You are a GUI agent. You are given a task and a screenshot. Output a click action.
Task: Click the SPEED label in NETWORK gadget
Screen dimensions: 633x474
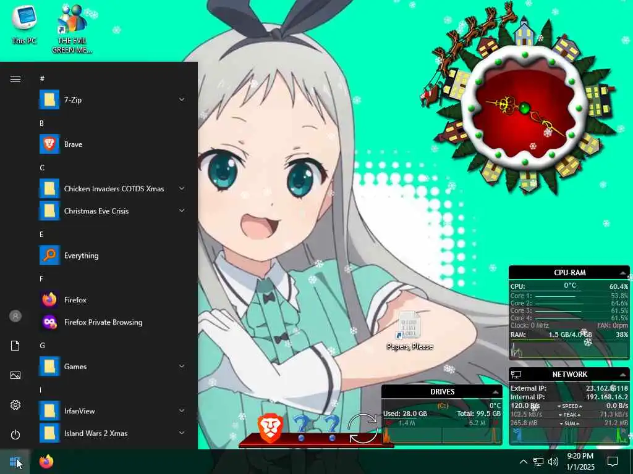[x=569, y=406]
